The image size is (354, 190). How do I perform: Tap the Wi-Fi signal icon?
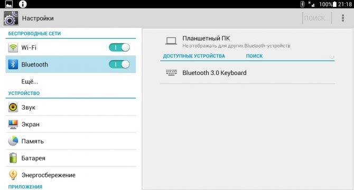pos(13,47)
